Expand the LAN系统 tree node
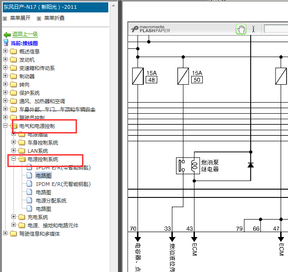The image size is (288, 272). (13, 150)
